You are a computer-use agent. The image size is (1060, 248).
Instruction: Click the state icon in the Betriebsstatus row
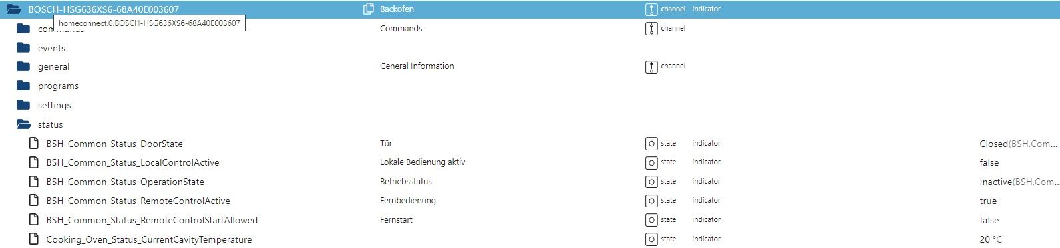(651, 182)
